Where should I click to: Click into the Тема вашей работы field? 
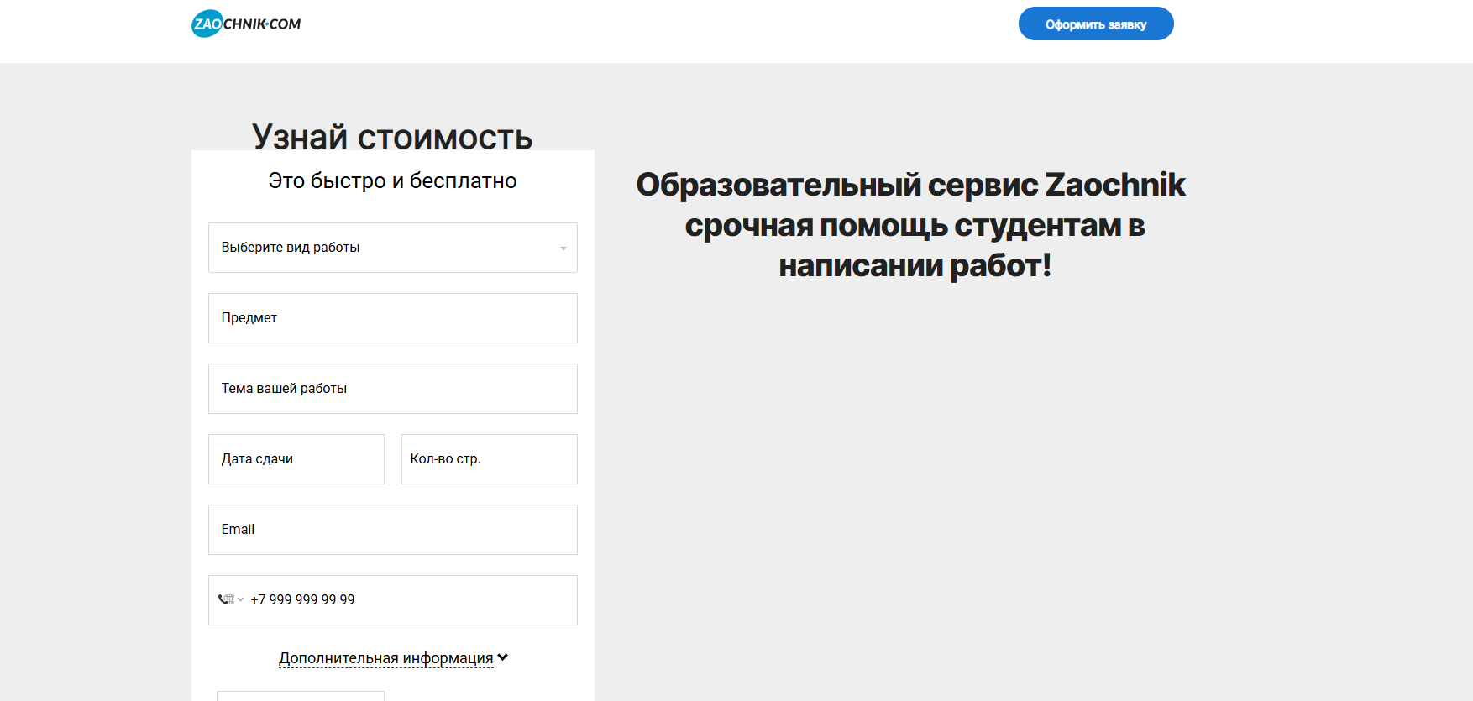(392, 389)
